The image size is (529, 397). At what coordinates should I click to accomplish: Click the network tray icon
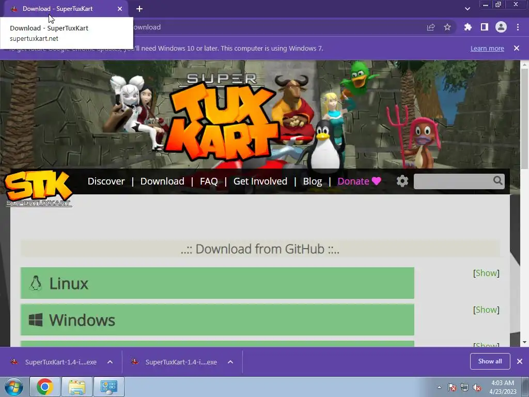(x=464, y=387)
